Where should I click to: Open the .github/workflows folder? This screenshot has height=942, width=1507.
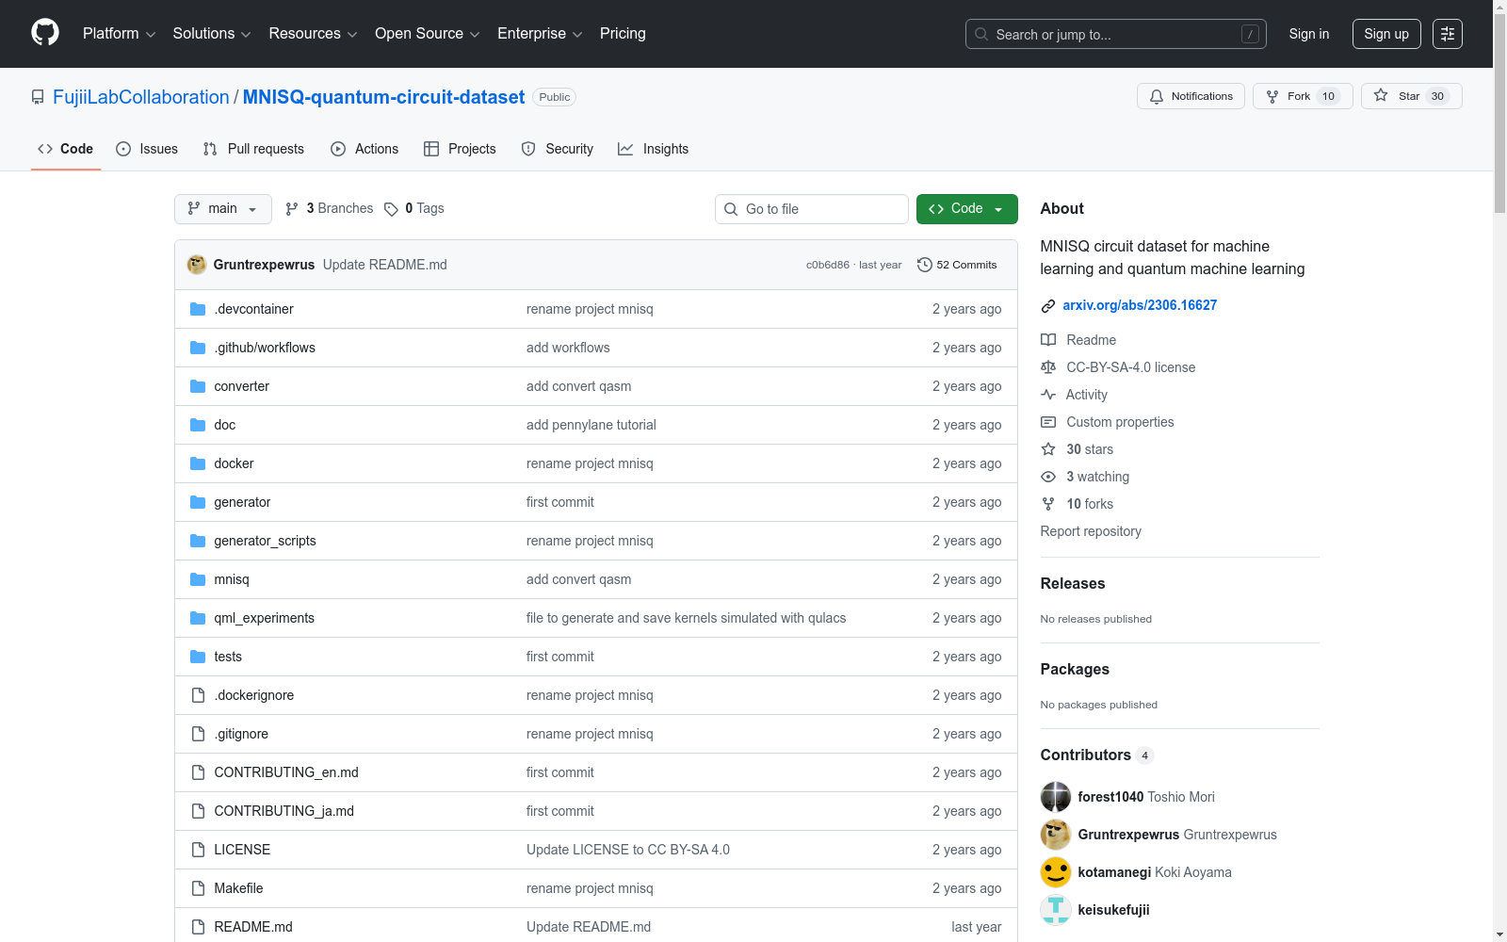[265, 348]
